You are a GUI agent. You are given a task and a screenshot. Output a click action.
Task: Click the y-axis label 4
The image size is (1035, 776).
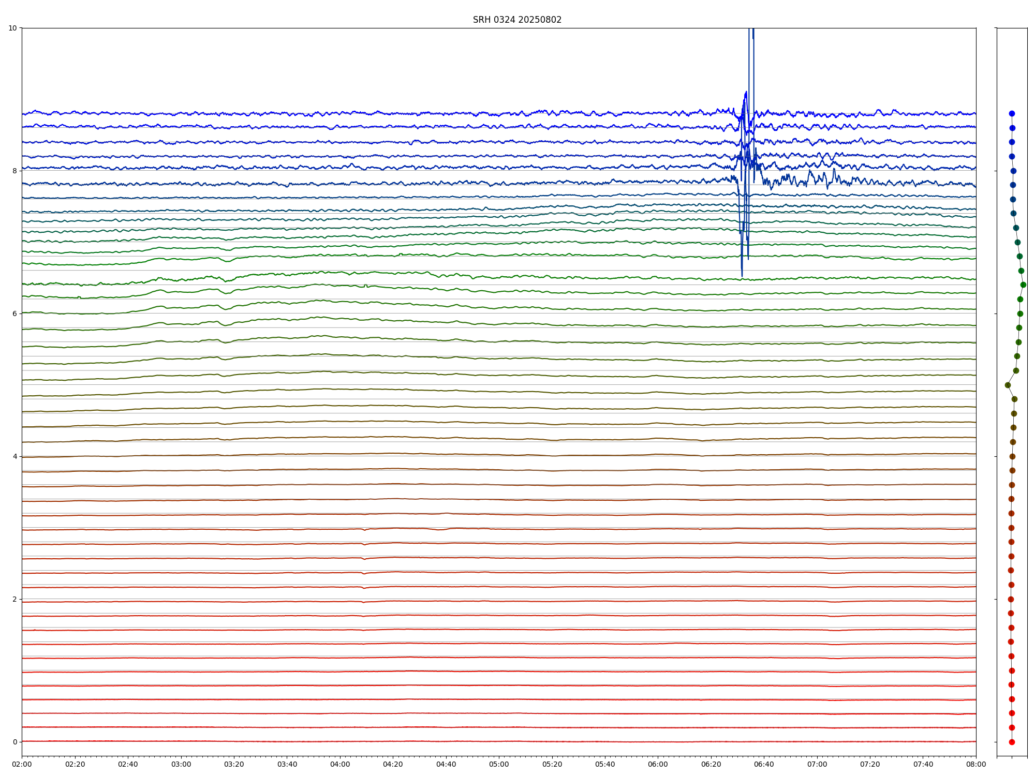[14, 456]
